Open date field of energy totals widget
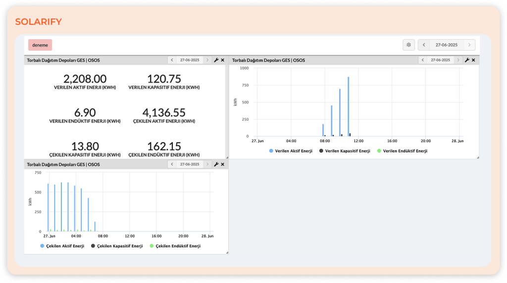 coord(190,60)
